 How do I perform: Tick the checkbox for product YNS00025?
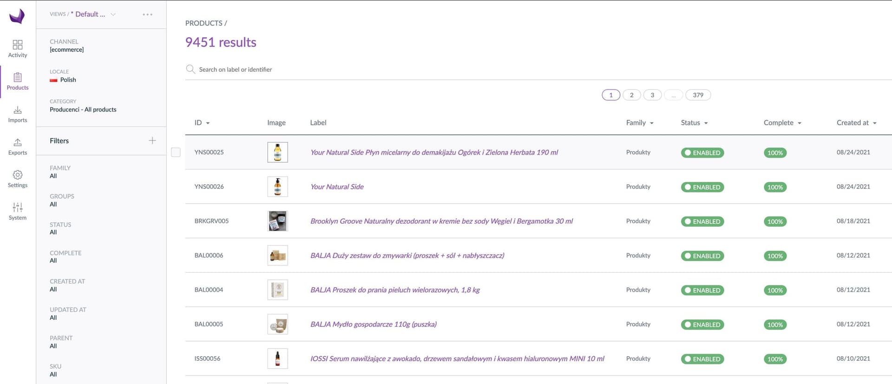coord(176,152)
